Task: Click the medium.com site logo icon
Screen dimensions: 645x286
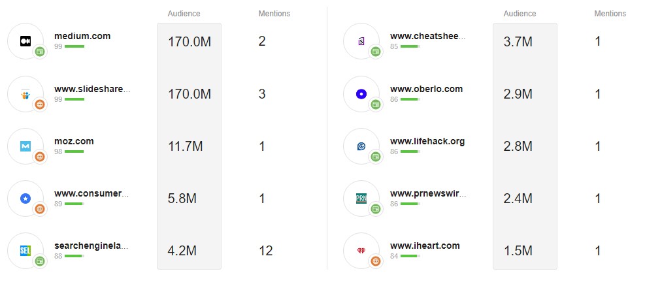Action: click(25, 41)
